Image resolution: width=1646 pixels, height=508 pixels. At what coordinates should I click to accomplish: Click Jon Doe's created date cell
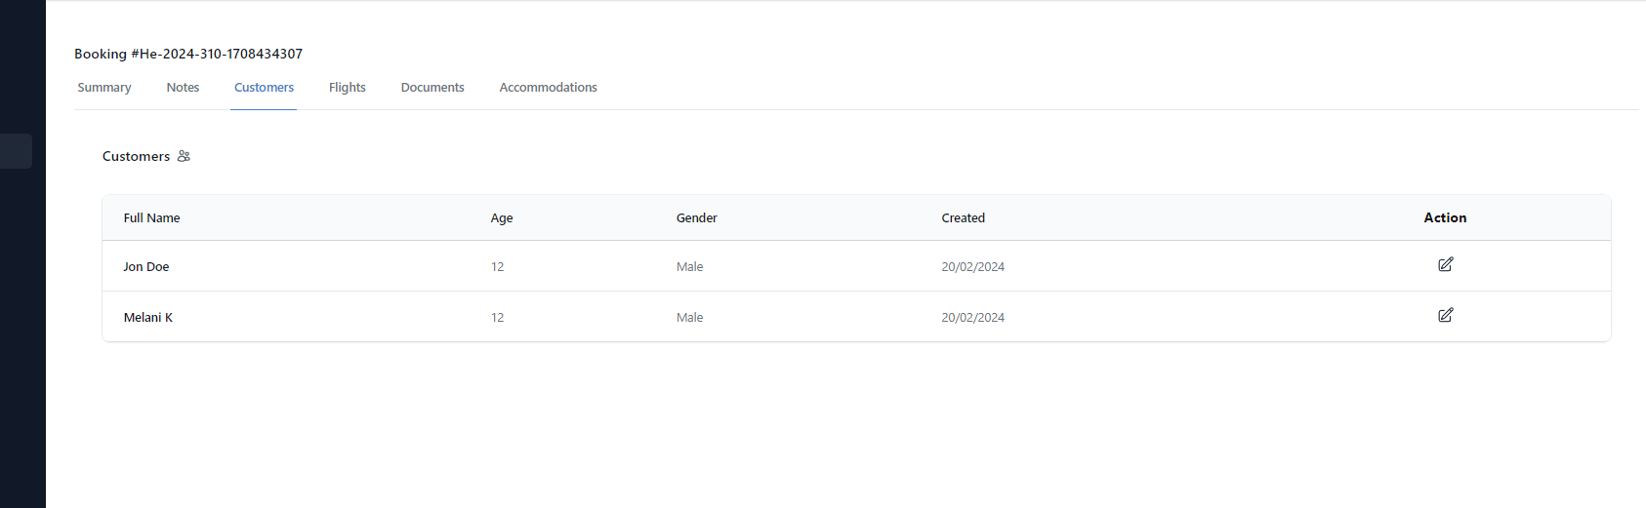[x=972, y=267]
